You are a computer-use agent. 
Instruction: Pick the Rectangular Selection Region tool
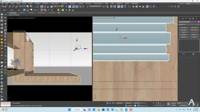tap(34, 7)
